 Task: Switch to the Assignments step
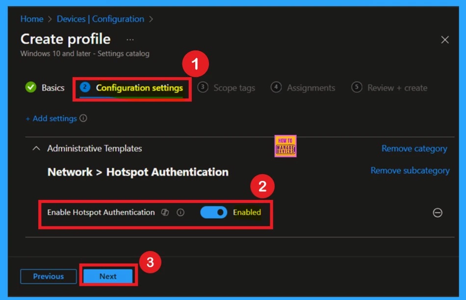coord(303,88)
